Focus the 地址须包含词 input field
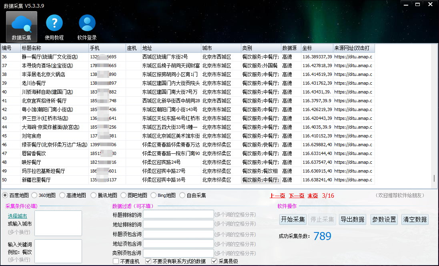Screen dimensions: 439x266 click(x=178, y=244)
